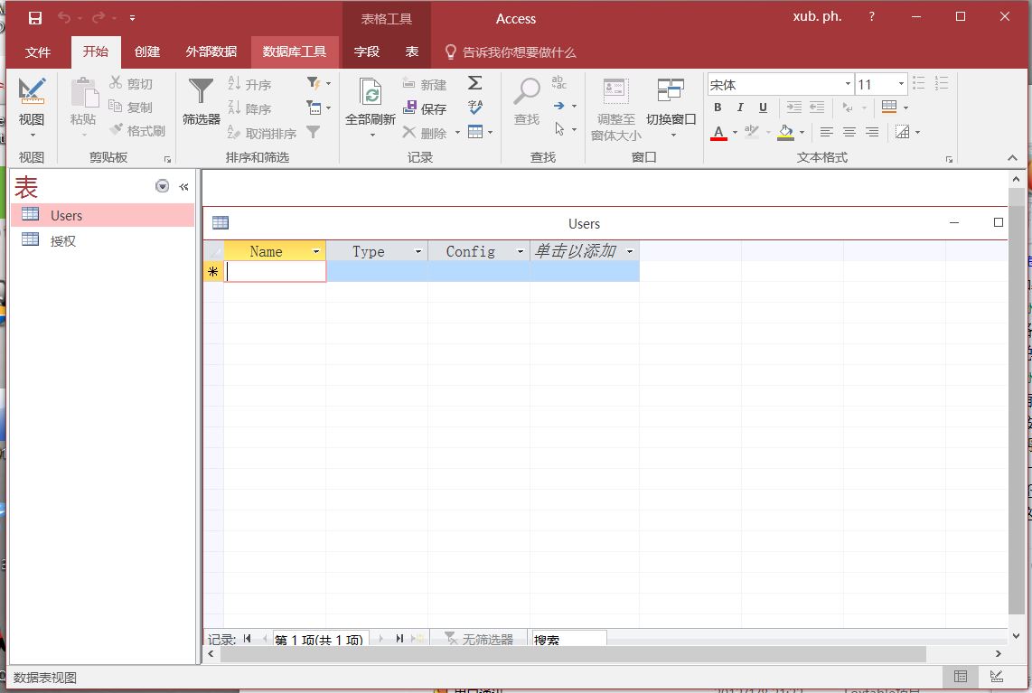Click the 剪切 (Cut) scissors icon
The image size is (1032, 693).
click(116, 83)
